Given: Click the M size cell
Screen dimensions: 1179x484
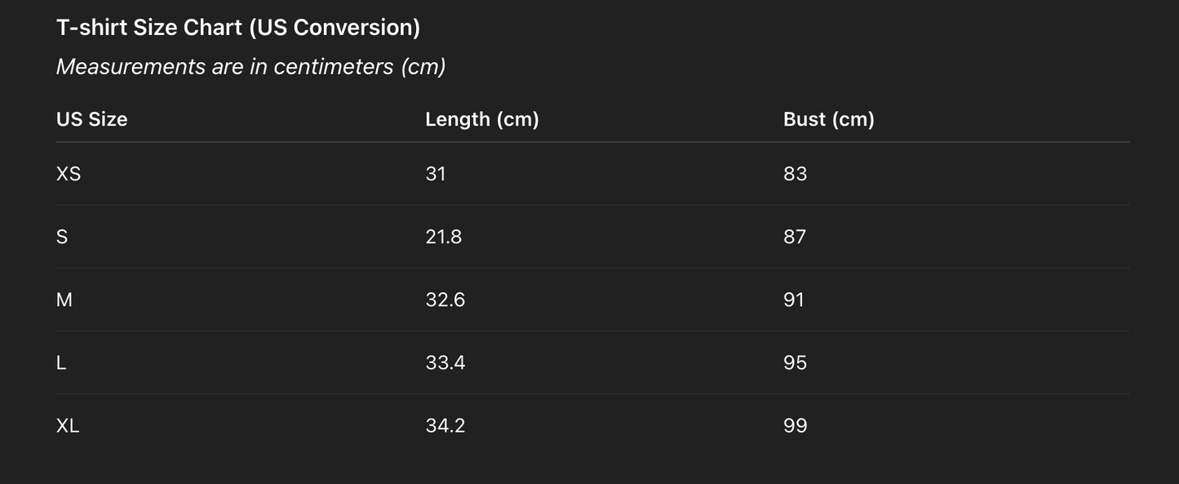Looking at the screenshot, I should [x=64, y=300].
